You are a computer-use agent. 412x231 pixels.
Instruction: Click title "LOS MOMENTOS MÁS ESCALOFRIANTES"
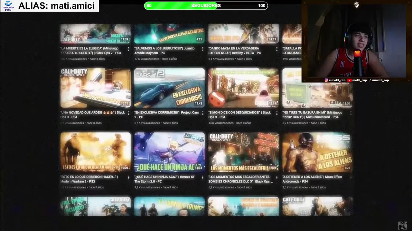pos(240,179)
